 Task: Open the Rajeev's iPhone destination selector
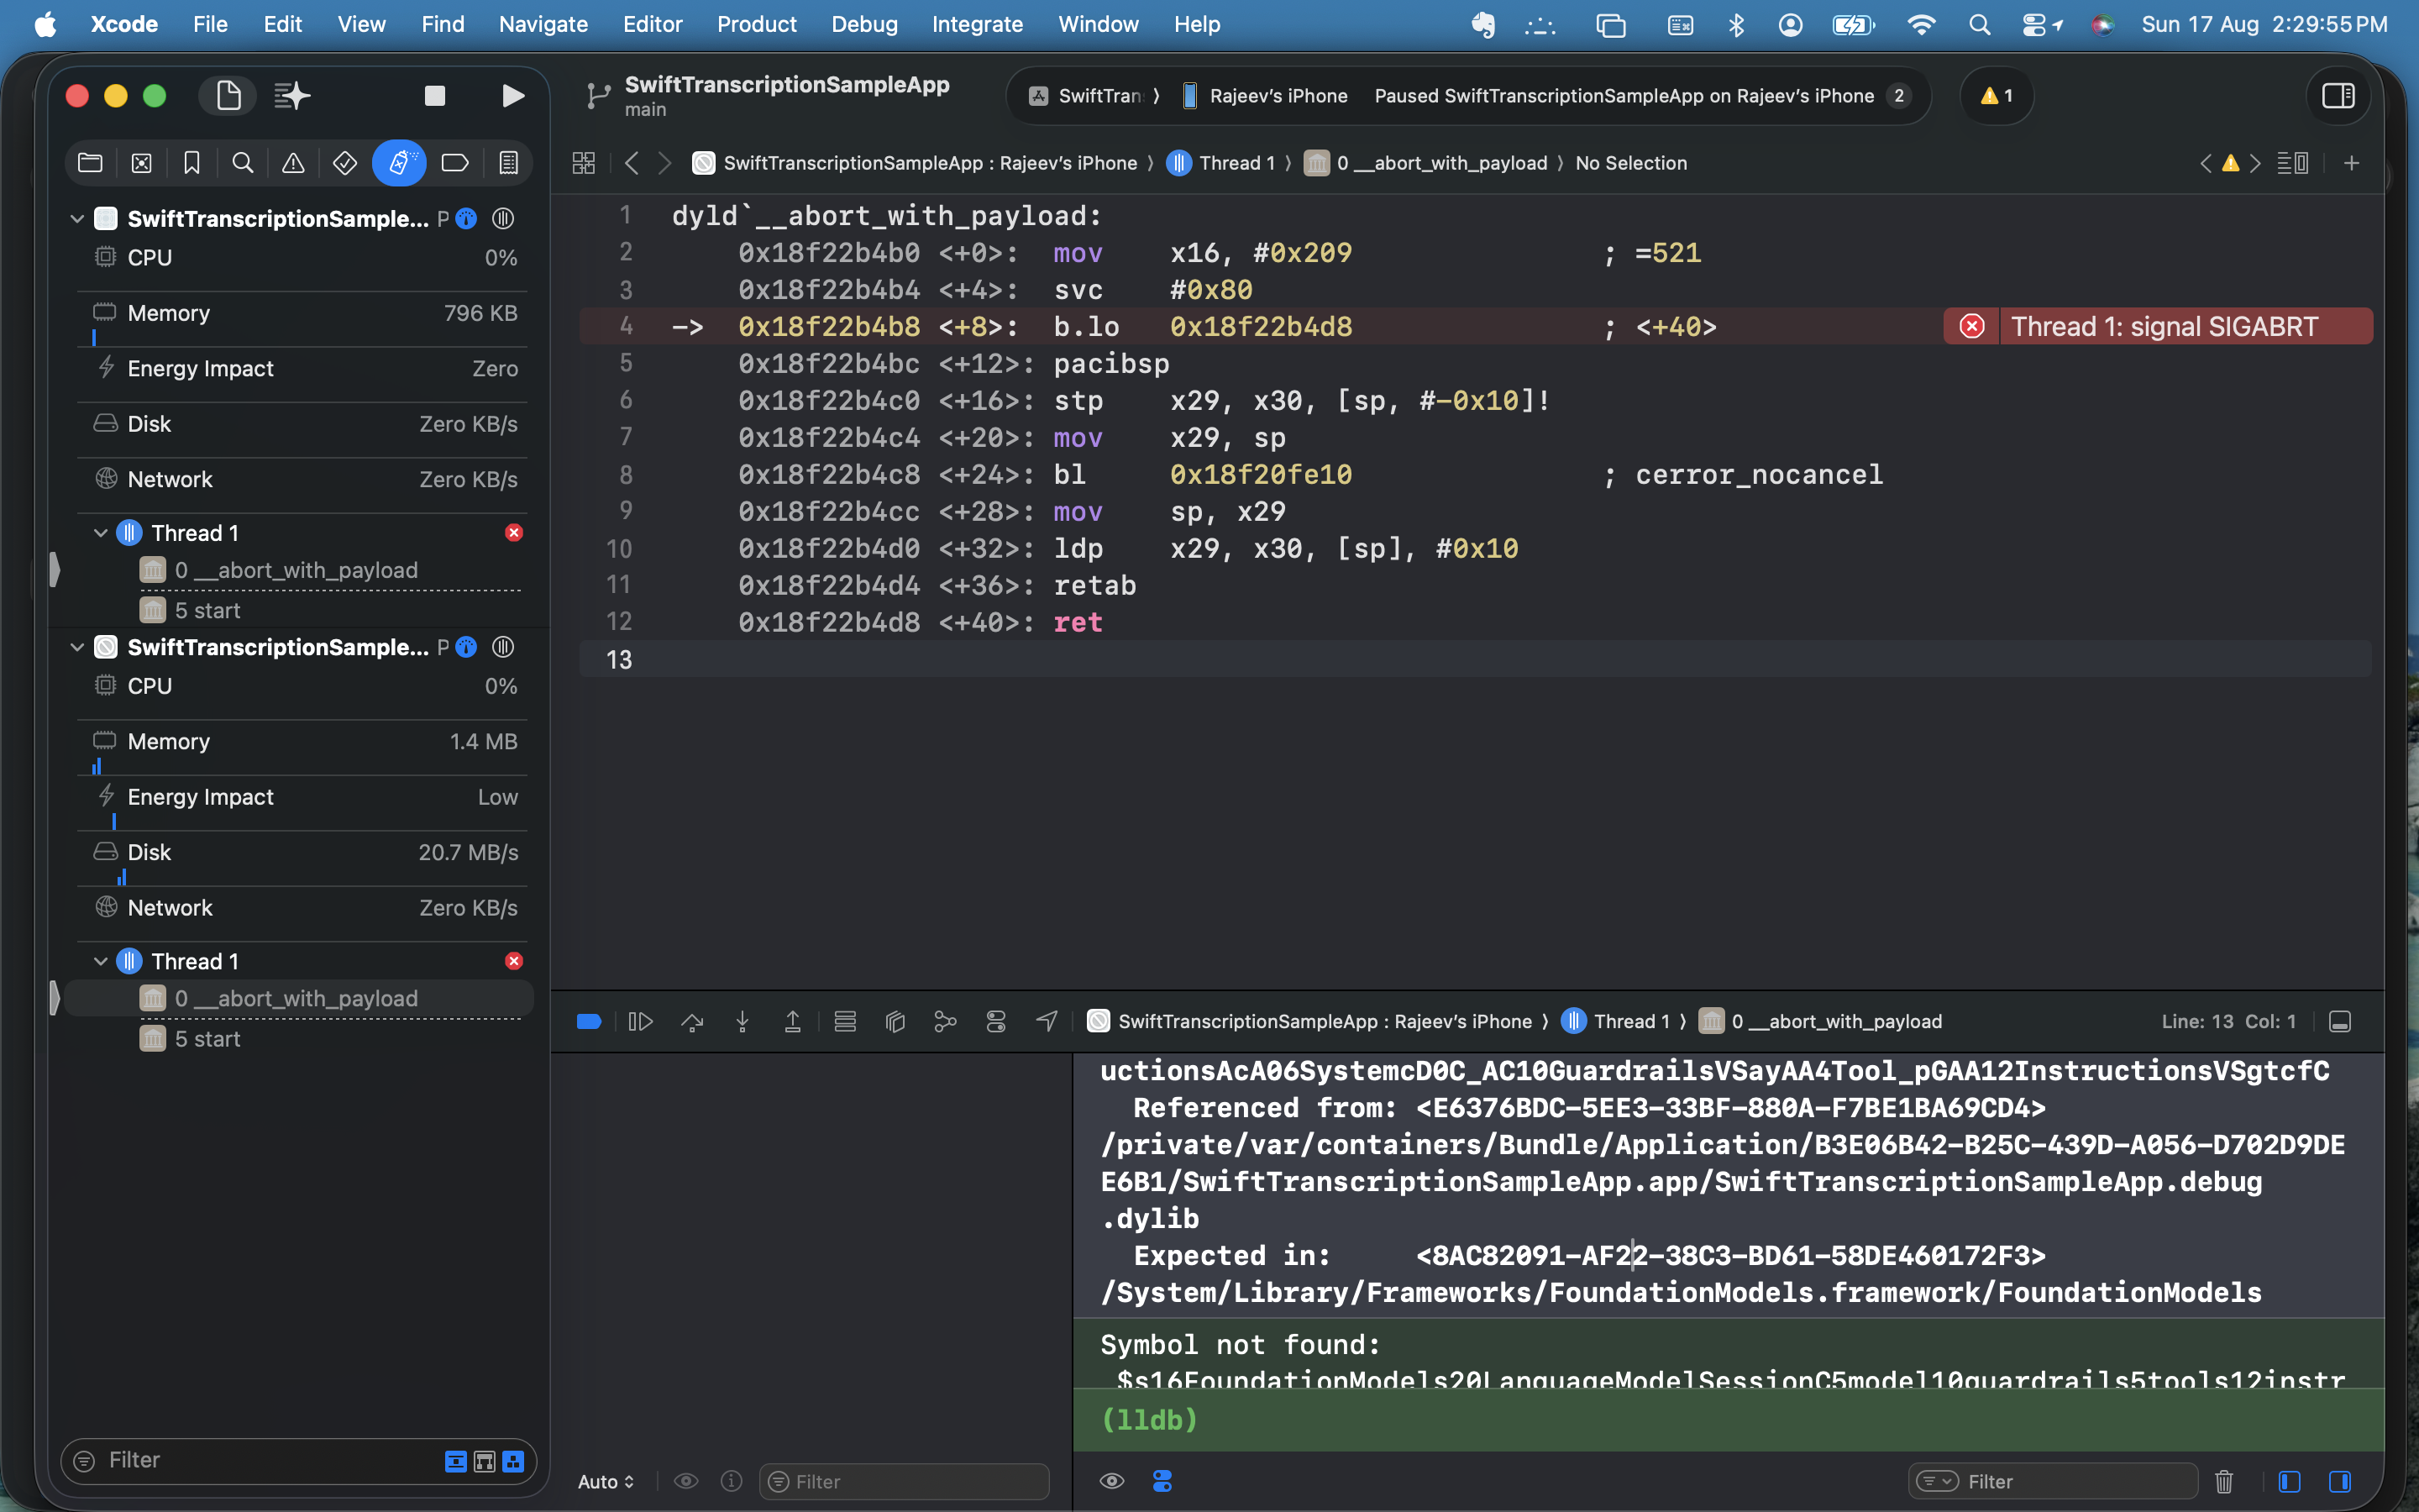(x=1264, y=96)
